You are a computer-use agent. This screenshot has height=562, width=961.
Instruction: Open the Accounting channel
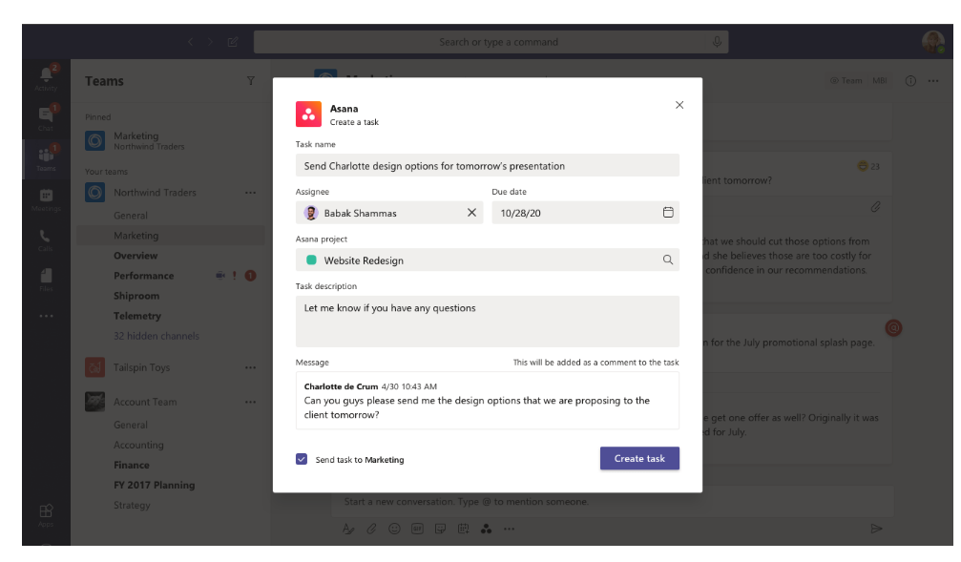coord(138,445)
